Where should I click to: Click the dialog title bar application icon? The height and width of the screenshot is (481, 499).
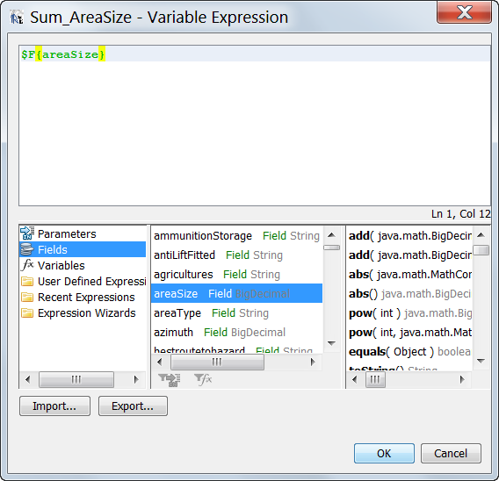16,18
